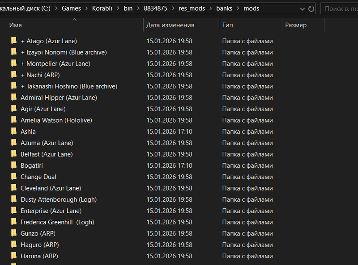Screen dimensions: 358x265
Task: Click the Размер column header
Action: pos(296,25)
